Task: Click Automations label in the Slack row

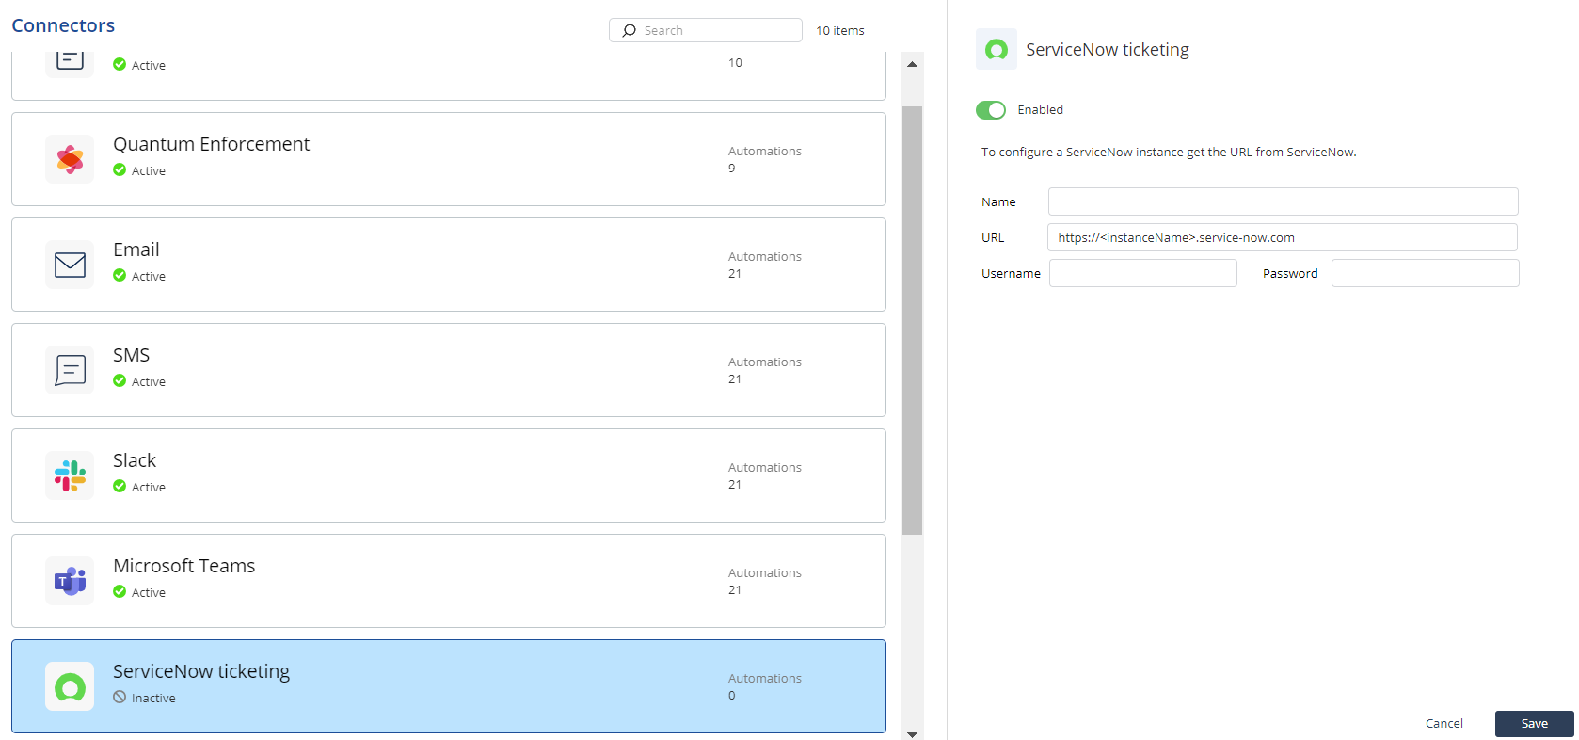Action: pos(765,467)
